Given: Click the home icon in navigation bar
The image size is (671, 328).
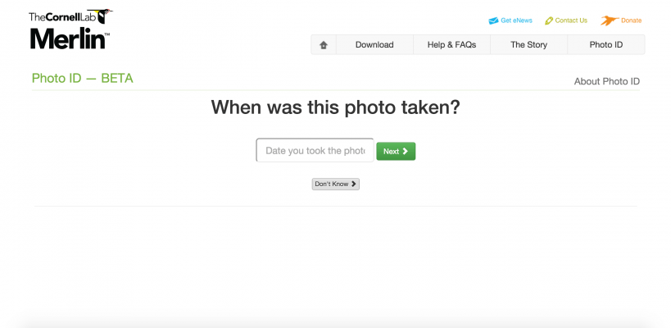Looking at the screenshot, I should 324,45.
